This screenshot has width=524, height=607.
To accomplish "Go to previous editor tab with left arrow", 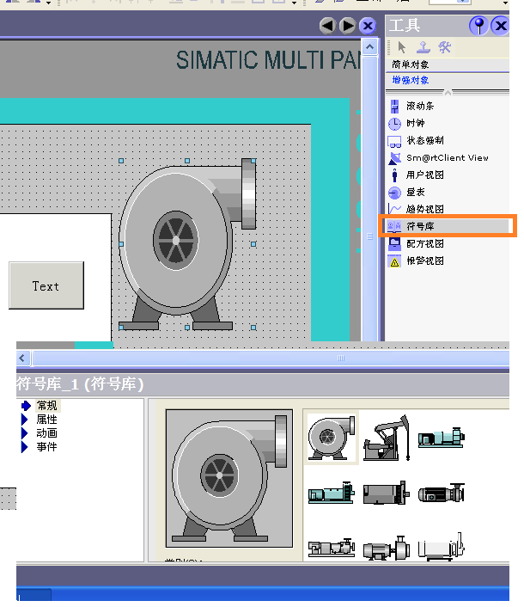I will (327, 26).
